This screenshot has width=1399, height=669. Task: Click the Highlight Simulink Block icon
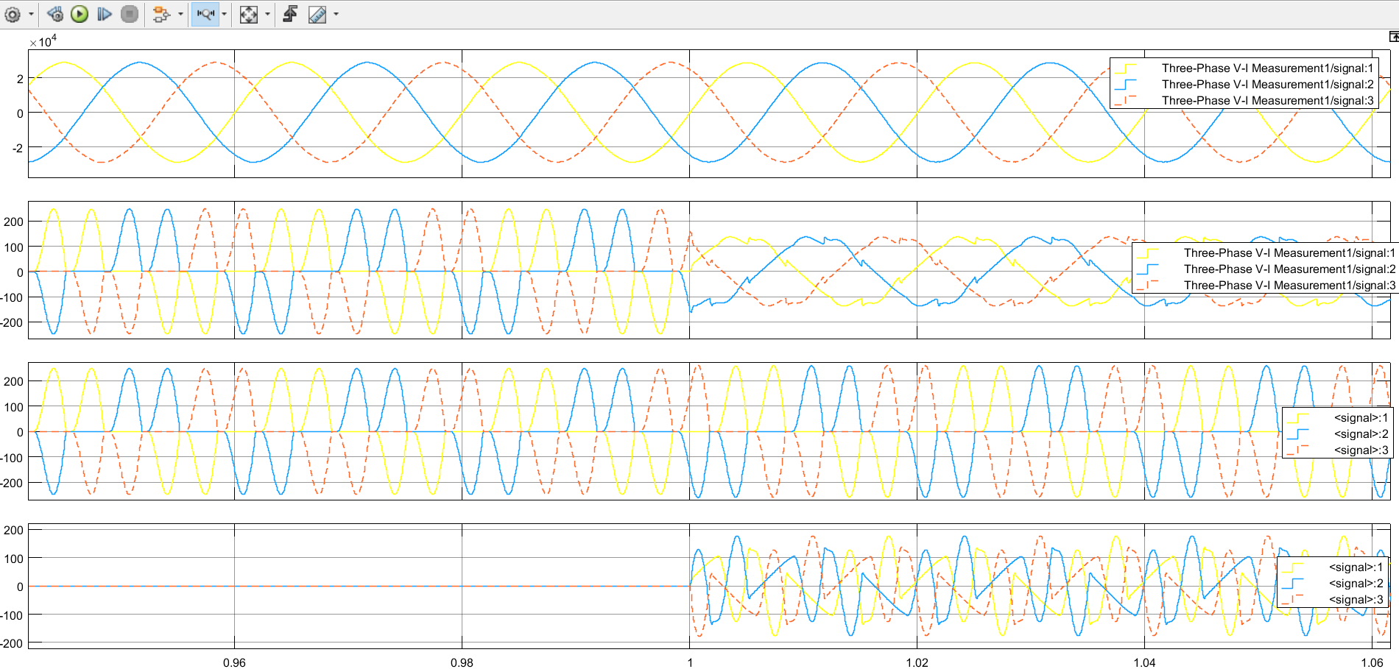[161, 14]
